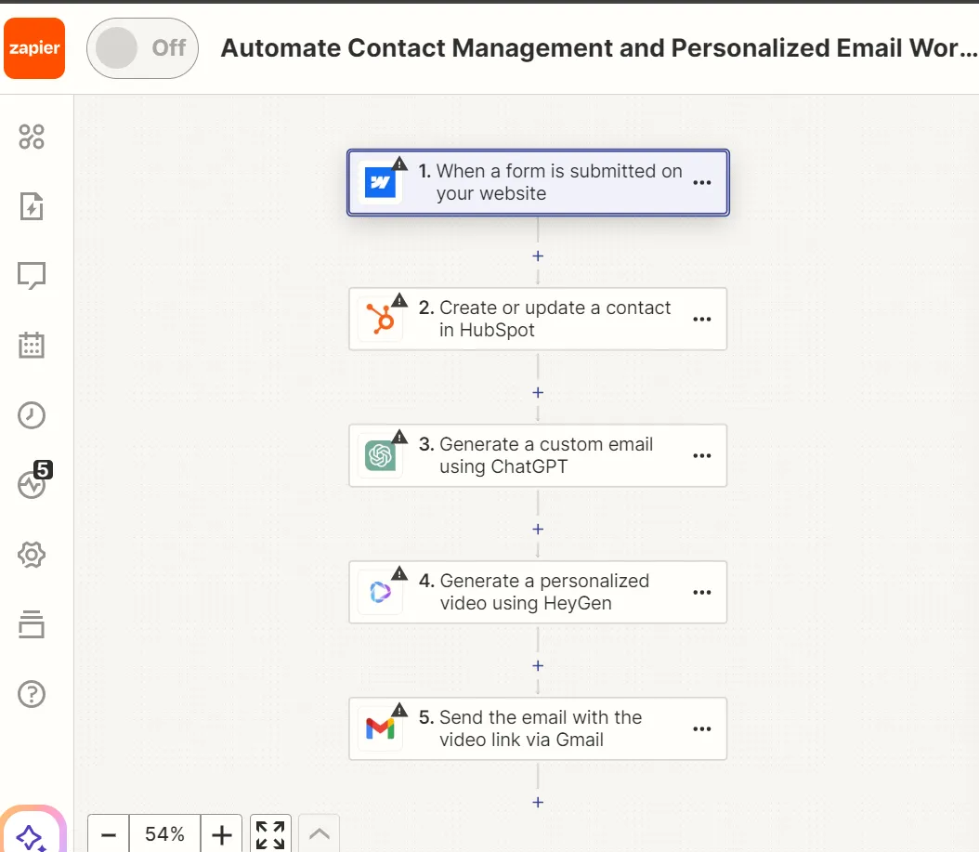Viewport: 979px width, 852px height.
Task: Expand the collapsed toolbar chevron
Action: point(319,834)
